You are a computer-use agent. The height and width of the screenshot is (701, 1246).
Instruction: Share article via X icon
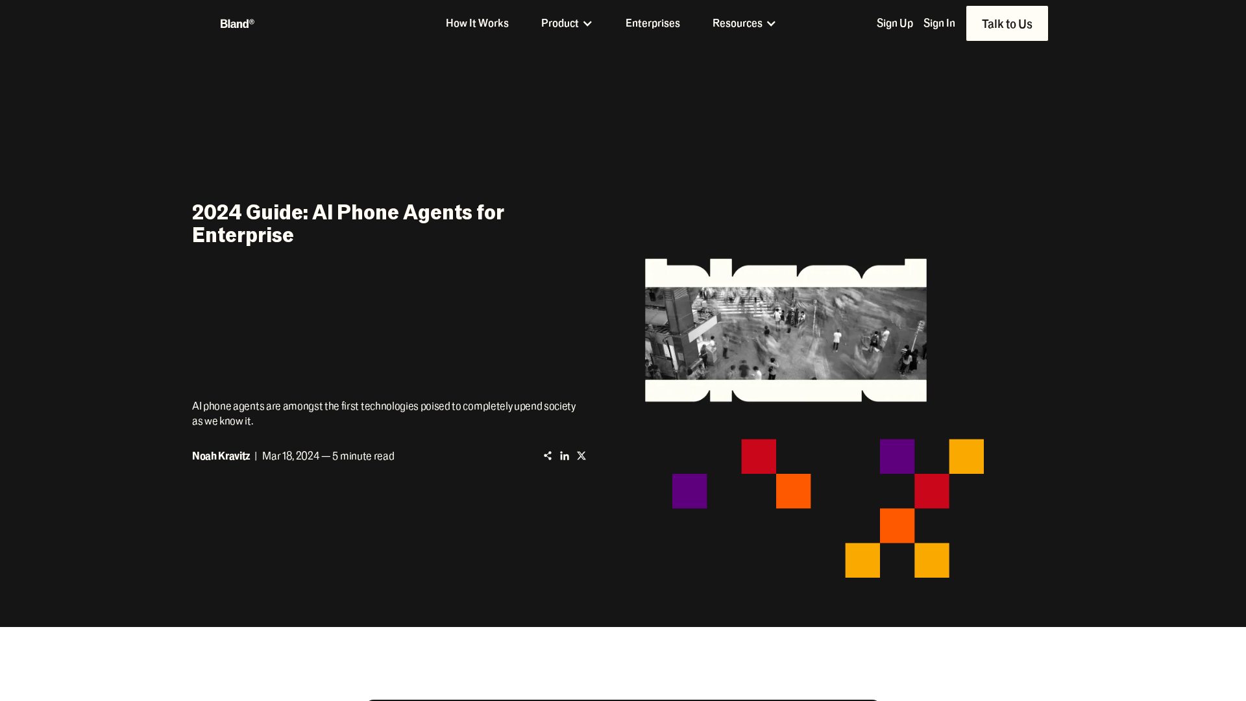tap(581, 456)
